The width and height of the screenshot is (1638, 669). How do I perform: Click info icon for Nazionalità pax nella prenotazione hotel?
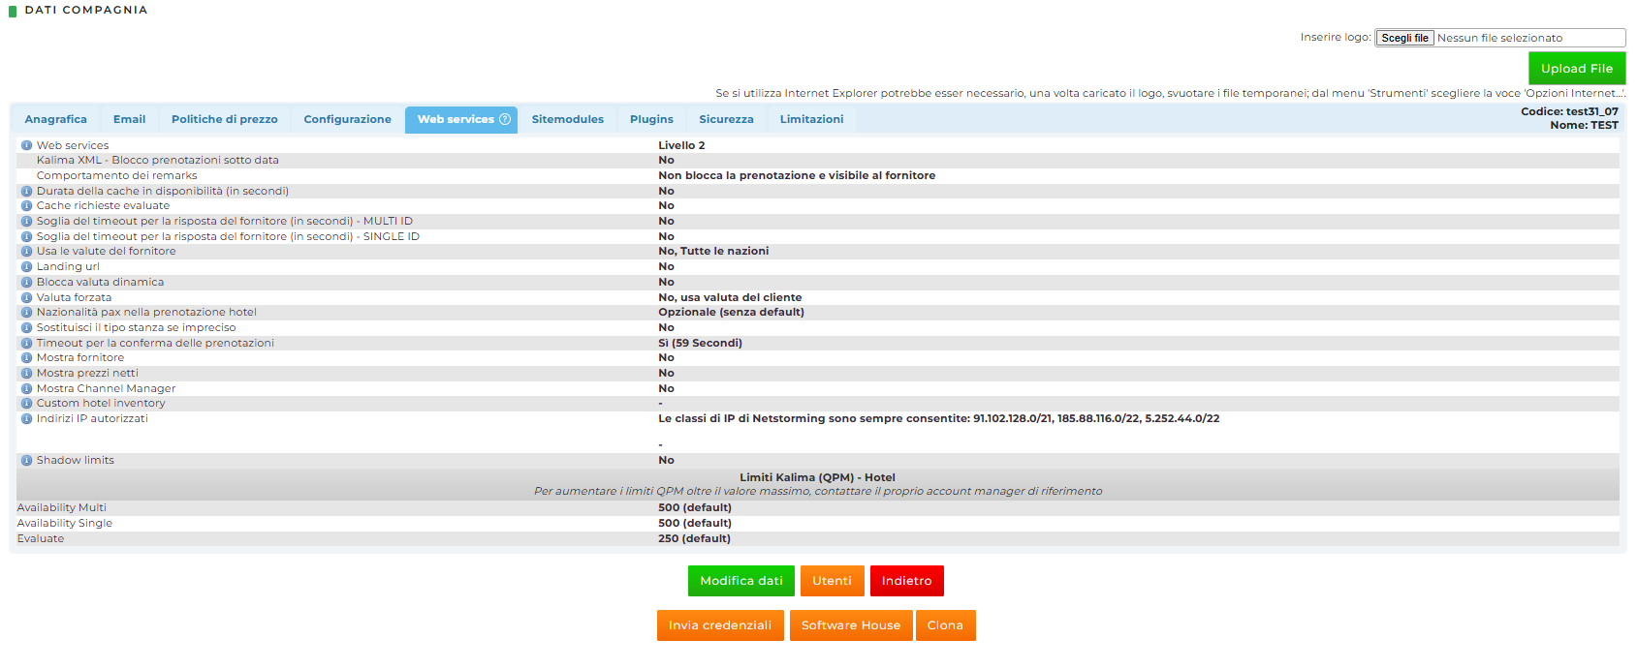tap(26, 312)
